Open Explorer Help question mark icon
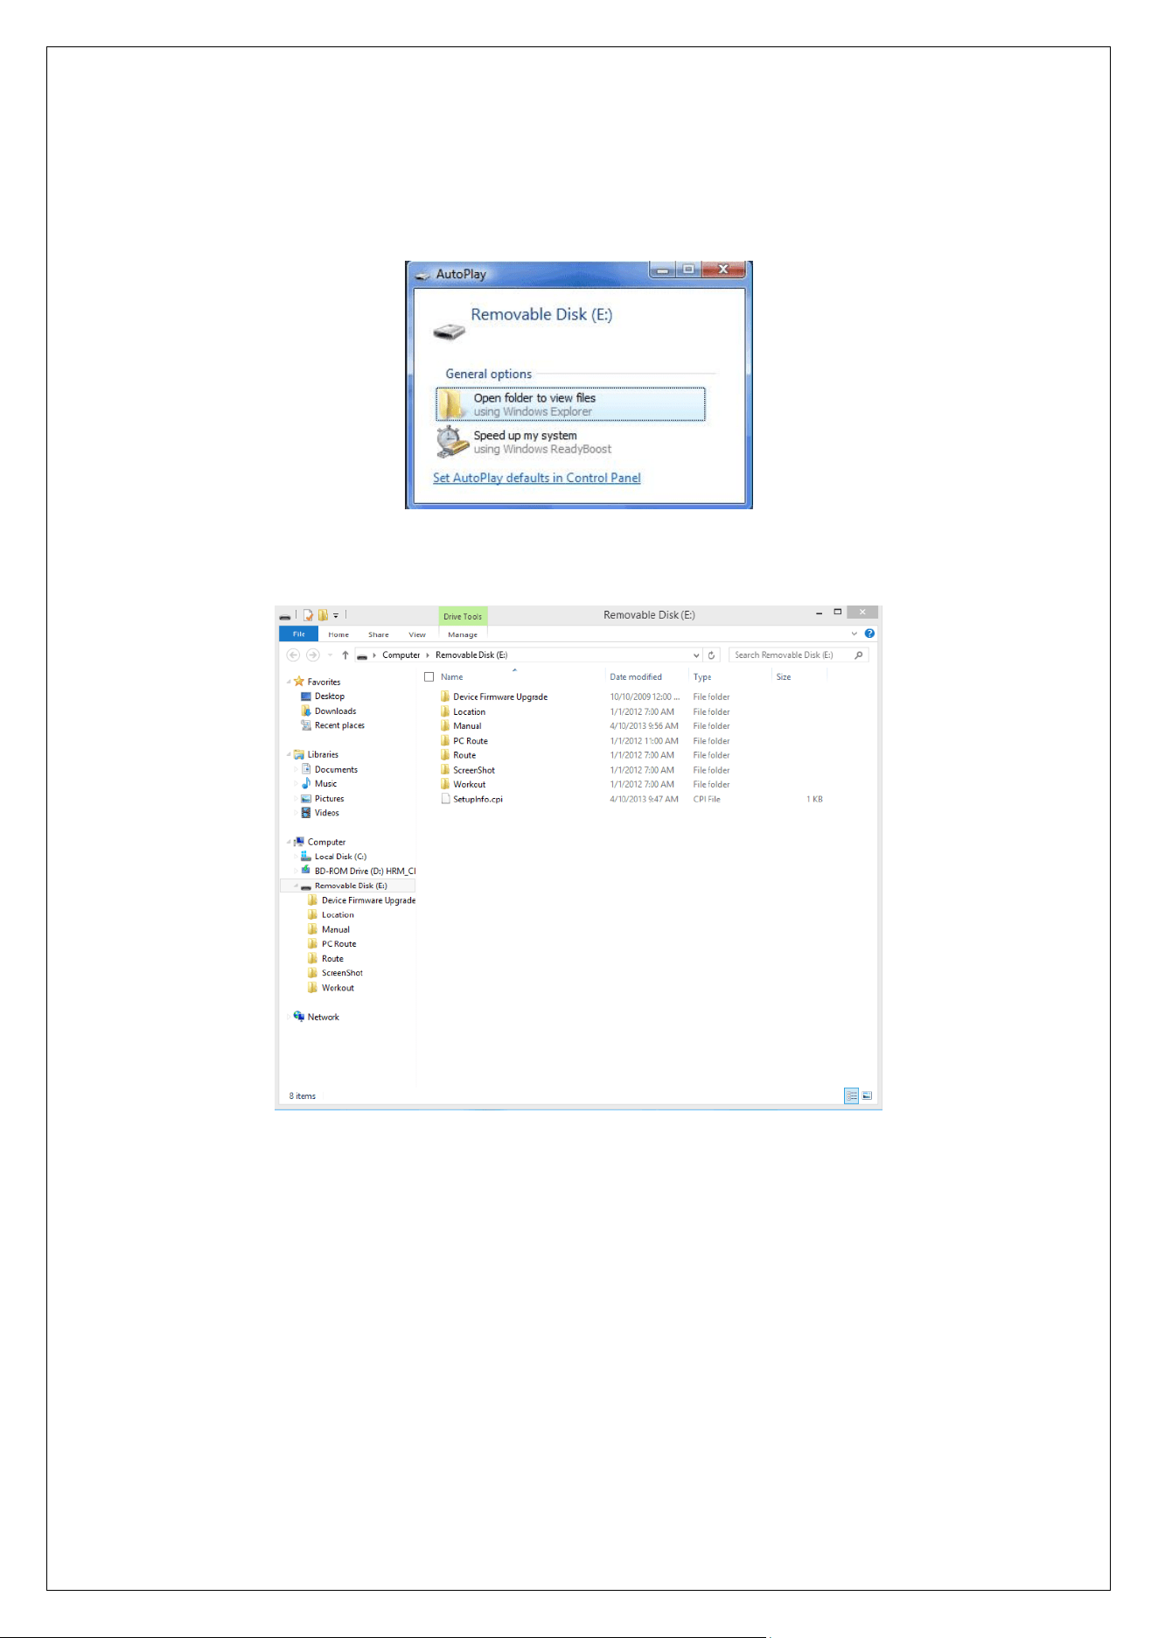This screenshot has height=1638, width=1158. (x=869, y=633)
